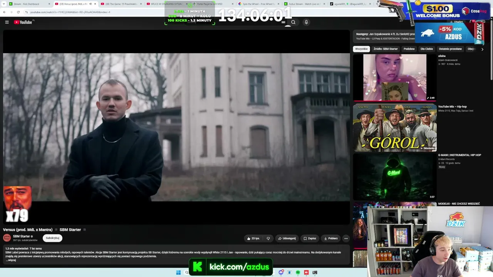Click the Udostępnij share button

click(x=287, y=239)
